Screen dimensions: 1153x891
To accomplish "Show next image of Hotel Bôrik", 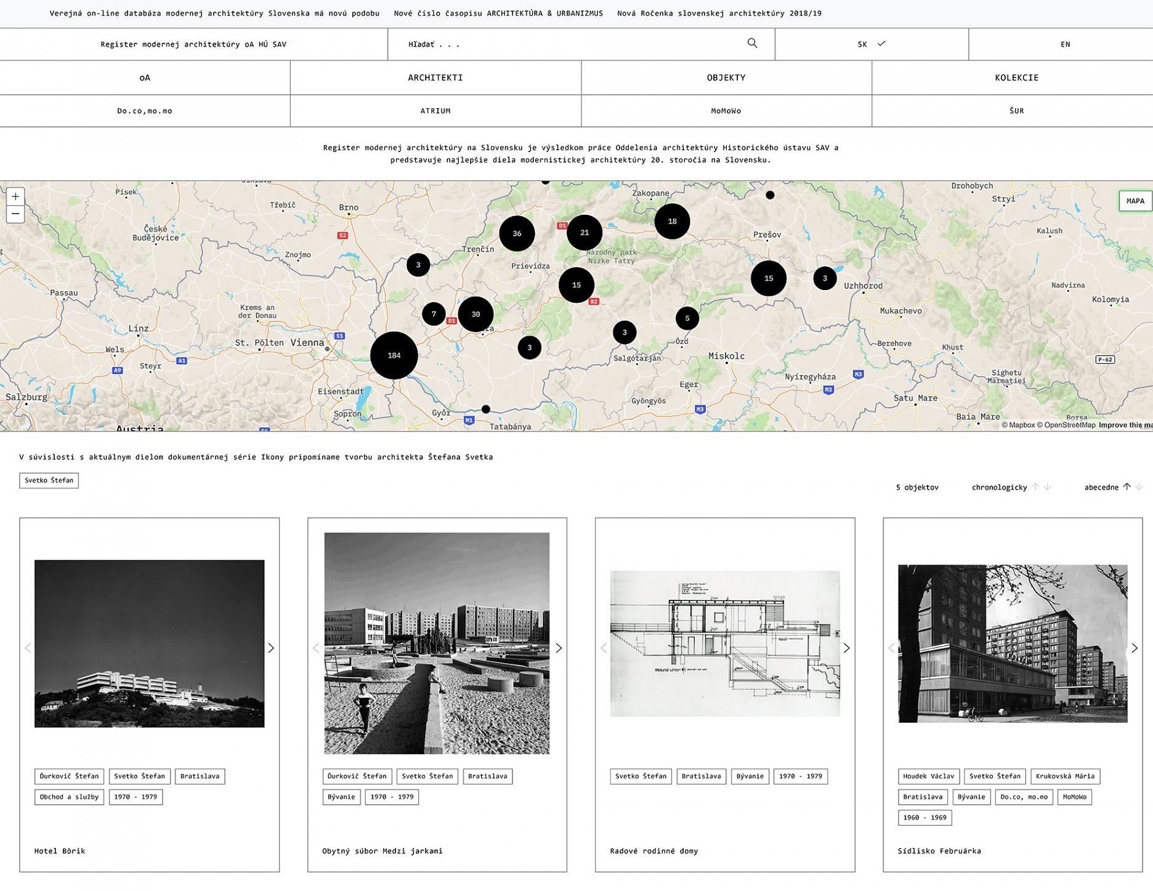I will pyautogui.click(x=271, y=648).
